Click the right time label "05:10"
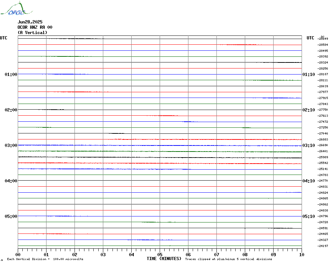Image resolution: width=330 pixels, height=264 pixels. point(309,216)
